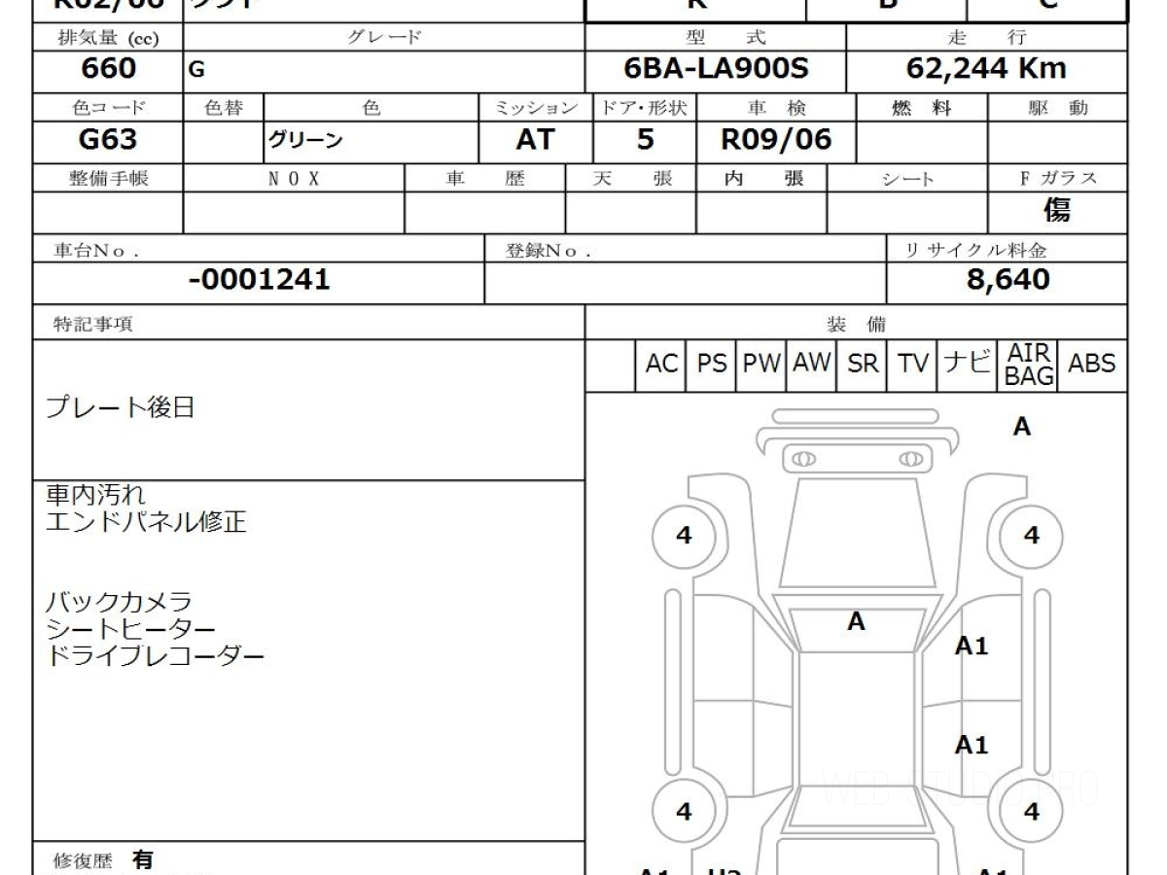Screen dimensions: 1167x875
Task: Select the ドライブレコーダー entry
Action: click(x=156, y=655)
